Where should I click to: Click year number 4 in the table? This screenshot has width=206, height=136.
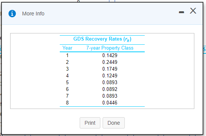click(x=67, y=76)
